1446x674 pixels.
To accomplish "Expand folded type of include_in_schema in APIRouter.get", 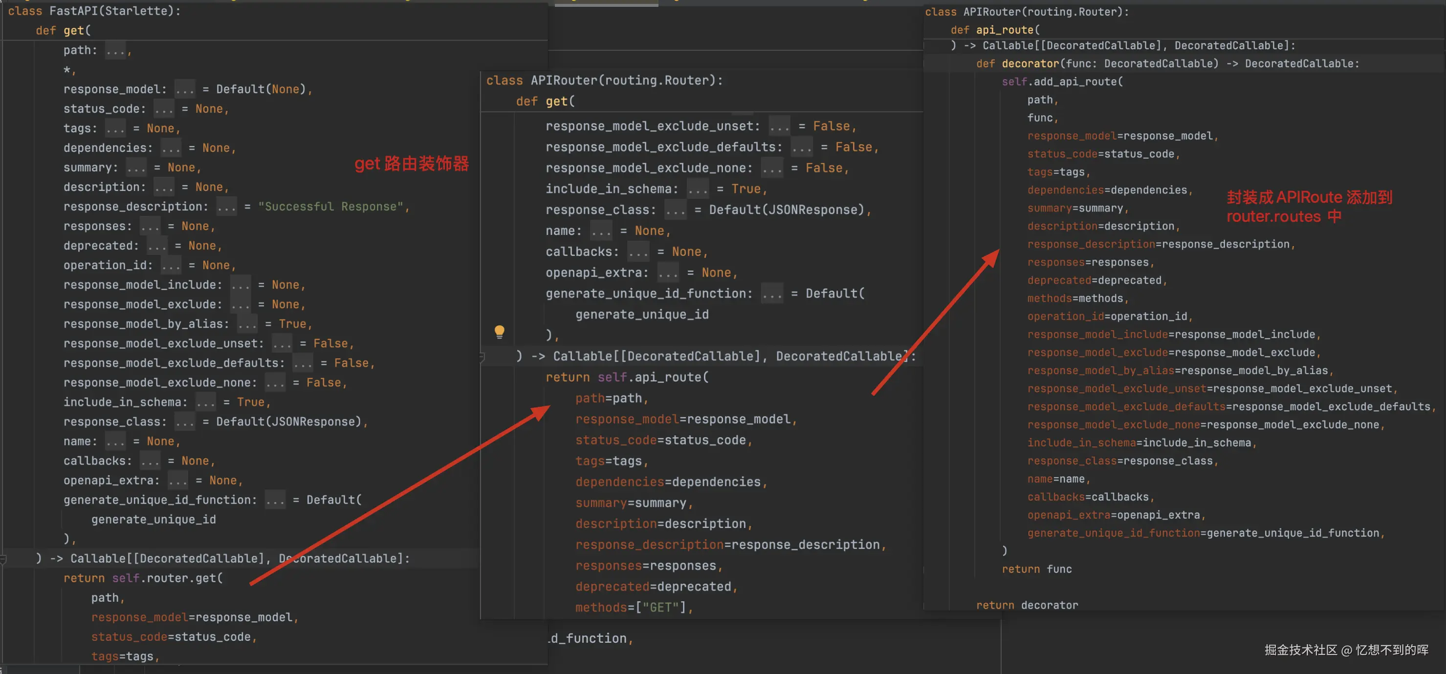I will [697, 189].
